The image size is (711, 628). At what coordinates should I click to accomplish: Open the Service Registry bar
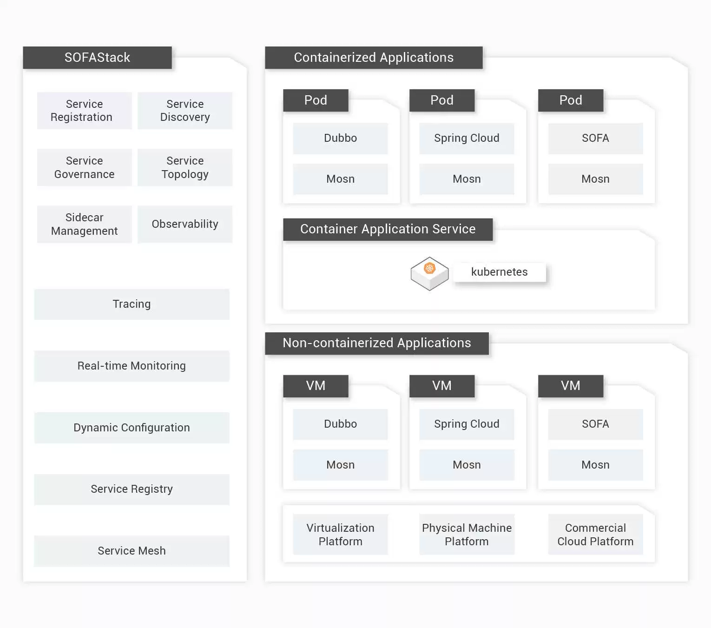coord(132,489)
